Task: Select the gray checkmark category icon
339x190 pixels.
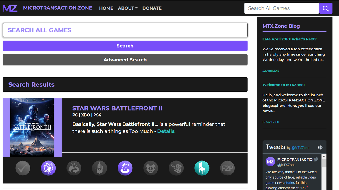Action: click(23, 168)
